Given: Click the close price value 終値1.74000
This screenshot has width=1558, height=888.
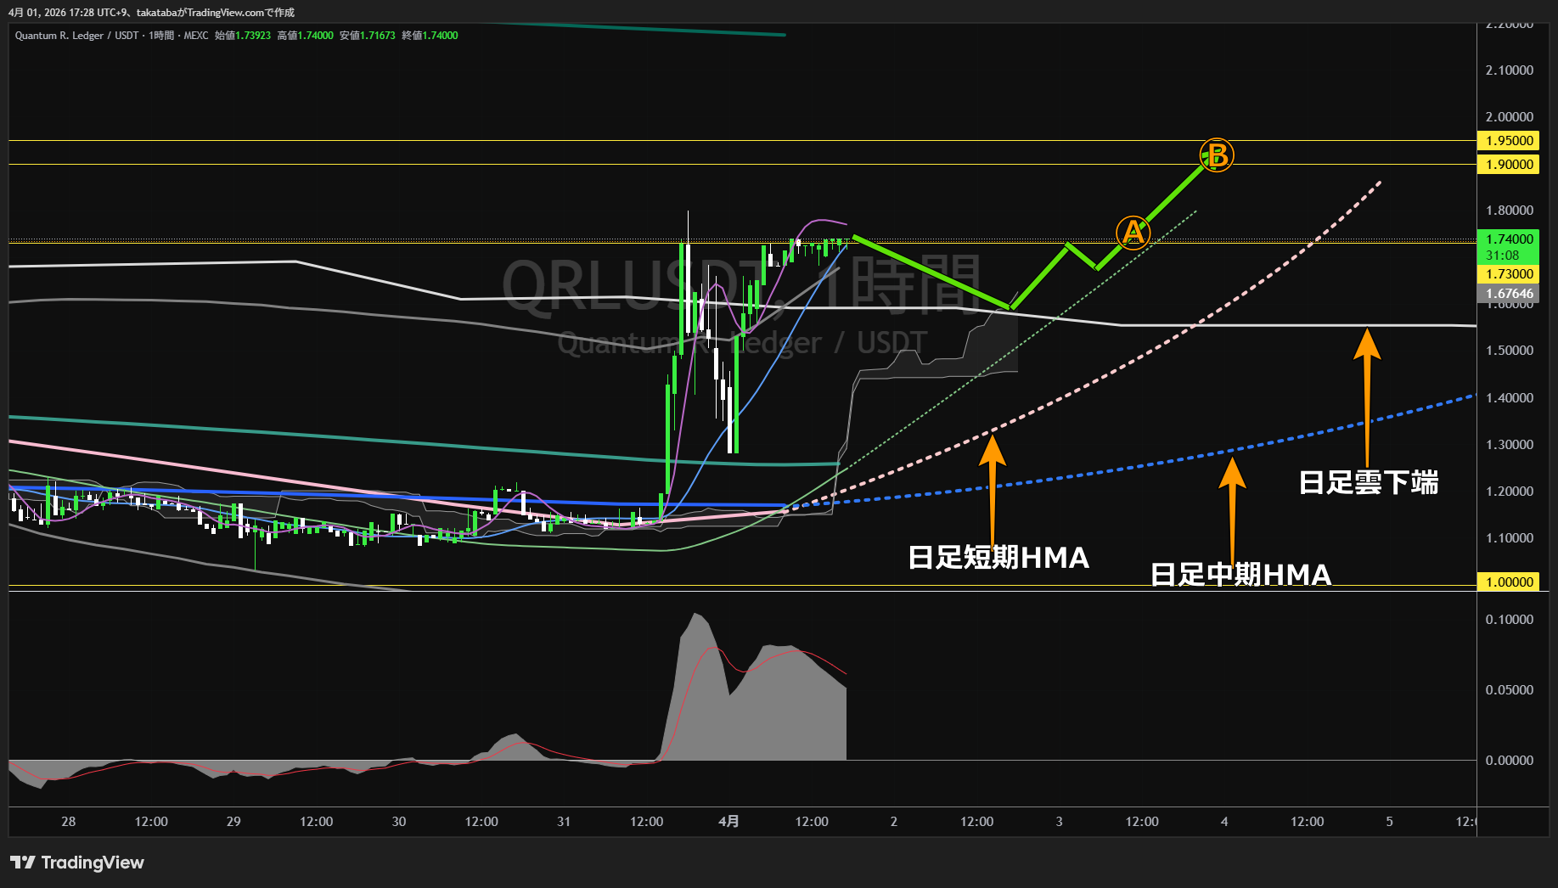Looking at the screenshot, I should pyautogui.click(x=430, y=36).
